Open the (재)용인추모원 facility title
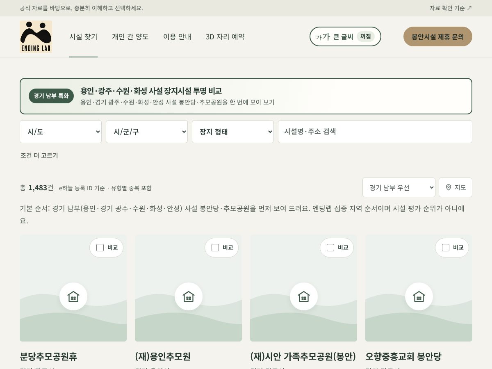This screenshot has width=492, height=369. click(x=163, y=356)
